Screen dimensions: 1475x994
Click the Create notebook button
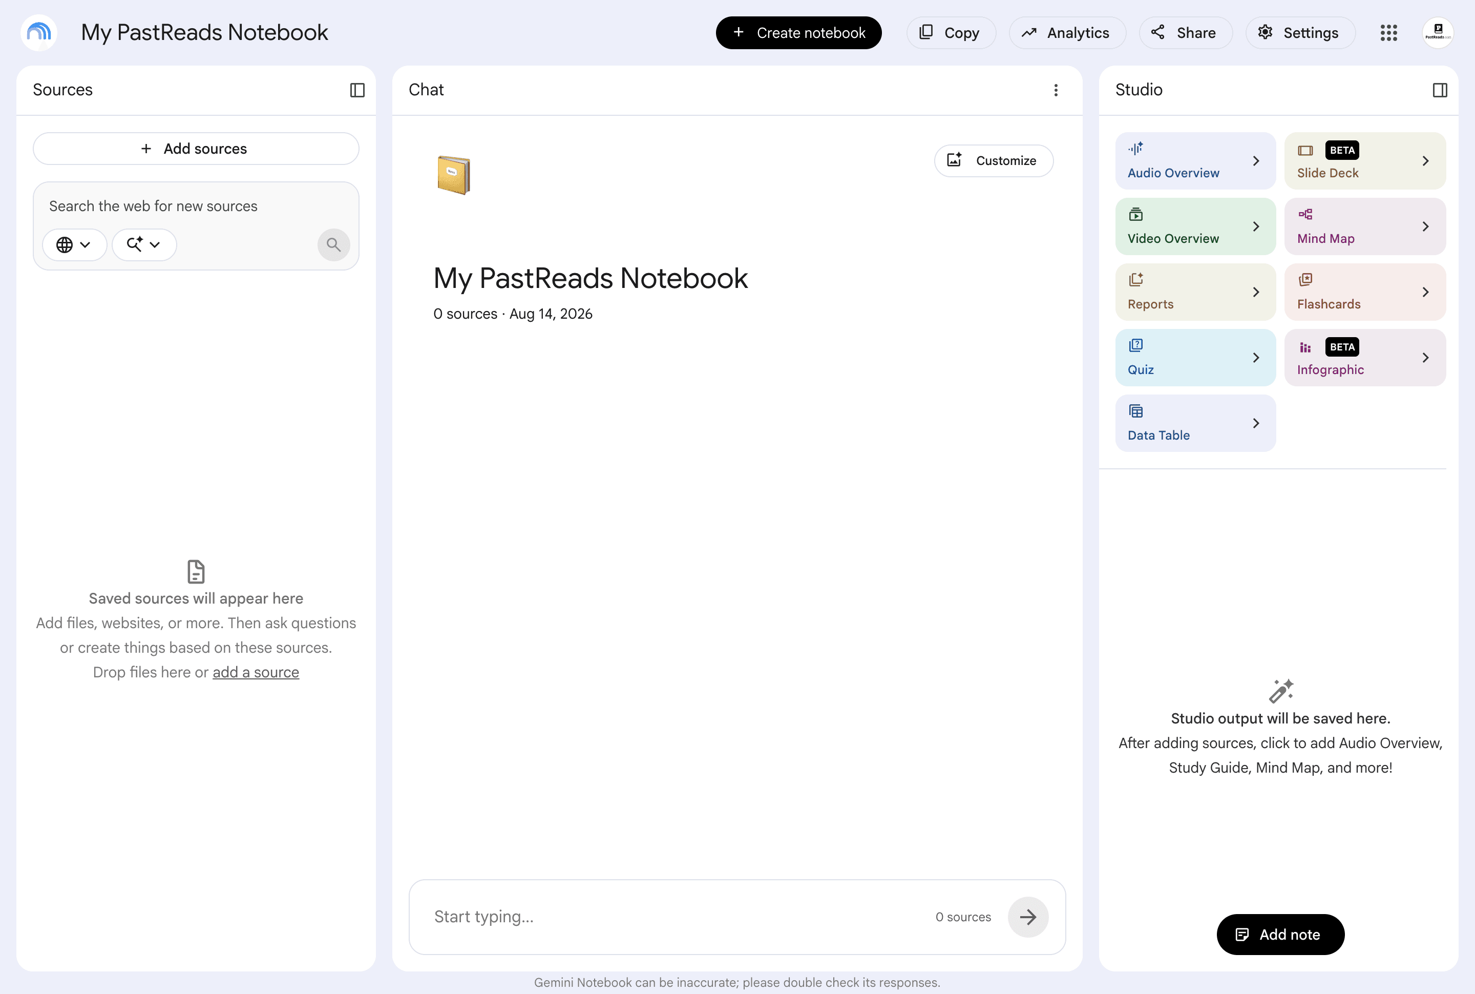(798, 33)
